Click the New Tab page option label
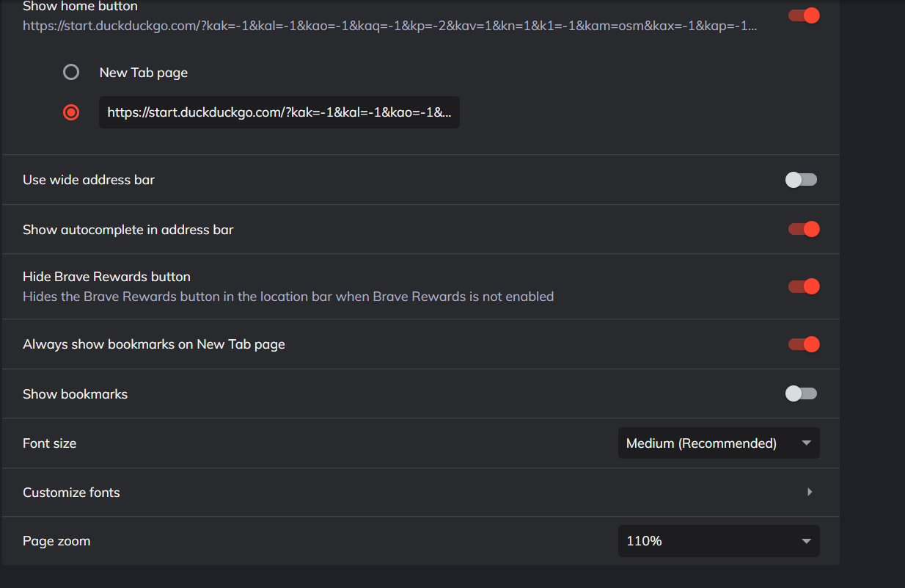 (x=144, y=73)
